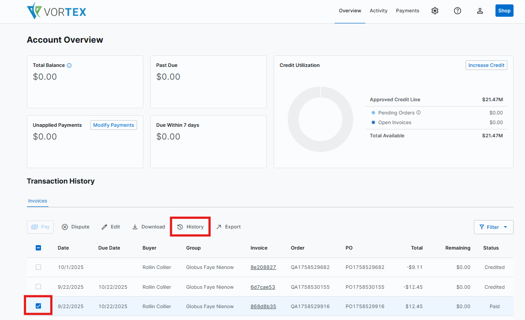525x320 pixels.
Task: Edit the selected invoice
Action: (111, 227)
